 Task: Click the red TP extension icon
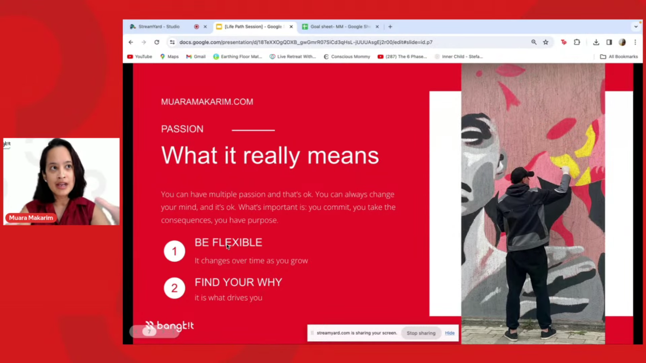point(564,42)
